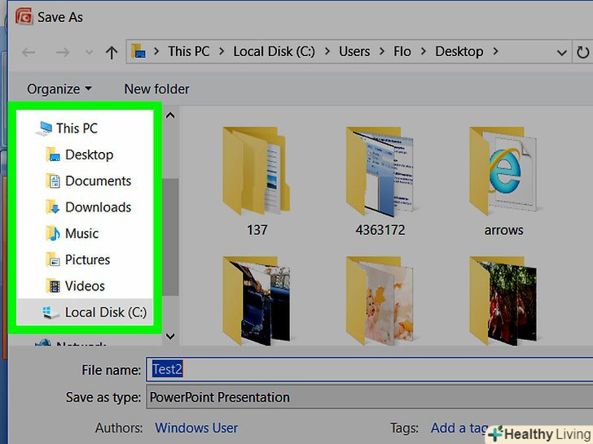The height and width of the screenshot is (444, 593).
Task: Select This PC in address path
Action: coord(189,51)
